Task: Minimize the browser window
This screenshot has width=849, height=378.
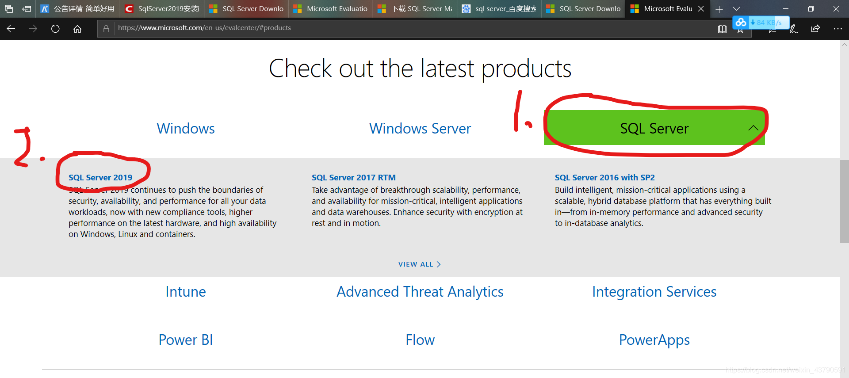Action: pos(786,9)
